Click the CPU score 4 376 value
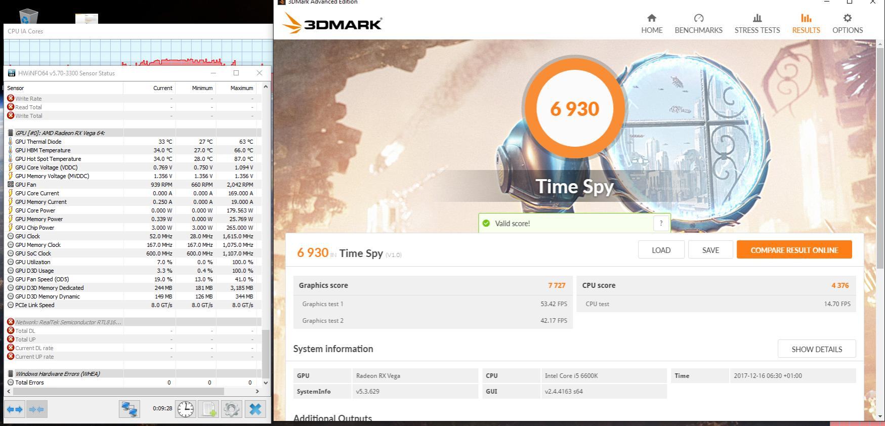The image size is (885, 426). tap(840, 285)
